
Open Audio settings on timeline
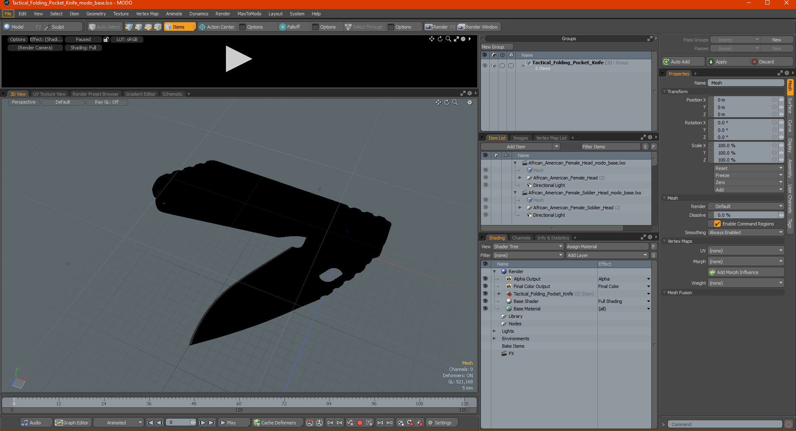36,423
